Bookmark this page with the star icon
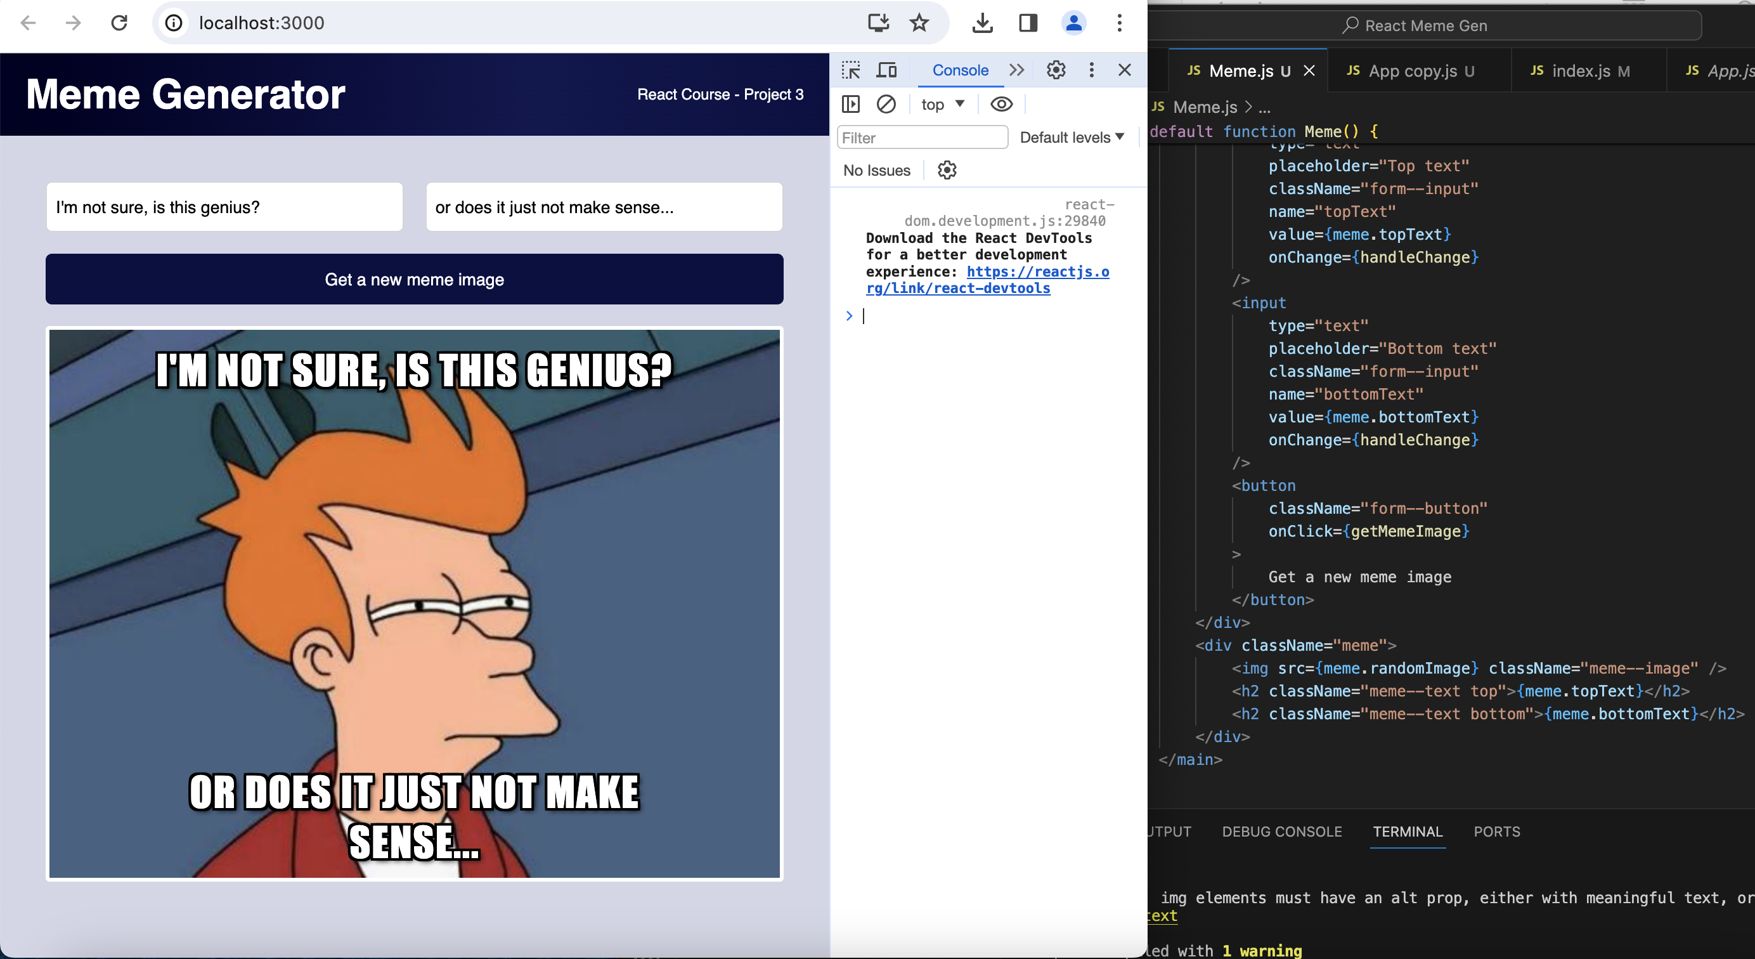 [x=919, y=23]
